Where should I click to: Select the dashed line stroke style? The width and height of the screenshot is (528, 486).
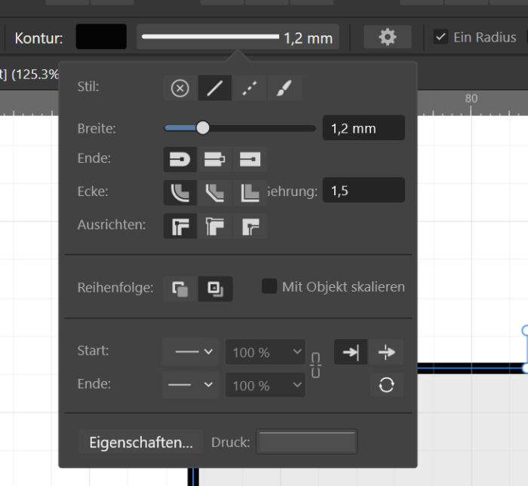tap(250, 88)
